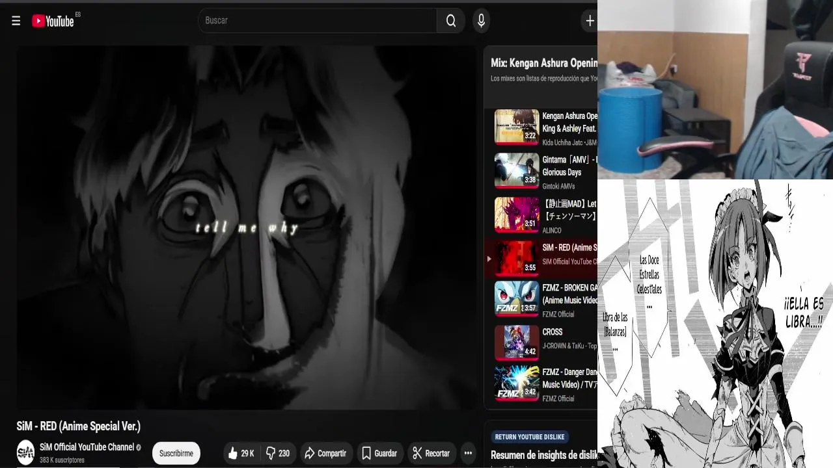Screen dimensions: 833x468
Task: Click the plus create button
Action: click(x=589, y=21)
